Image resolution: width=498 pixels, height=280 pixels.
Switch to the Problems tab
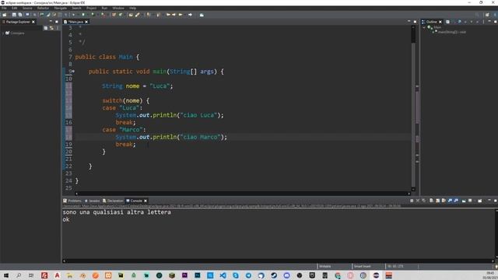(x=72, y=201)
